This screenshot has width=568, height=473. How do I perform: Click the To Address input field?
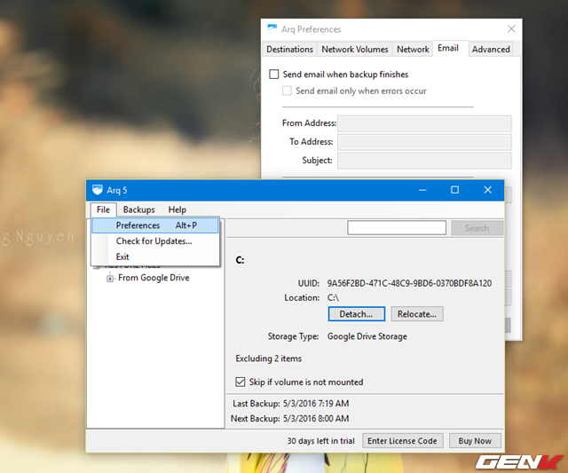click(x=424, y=142)
